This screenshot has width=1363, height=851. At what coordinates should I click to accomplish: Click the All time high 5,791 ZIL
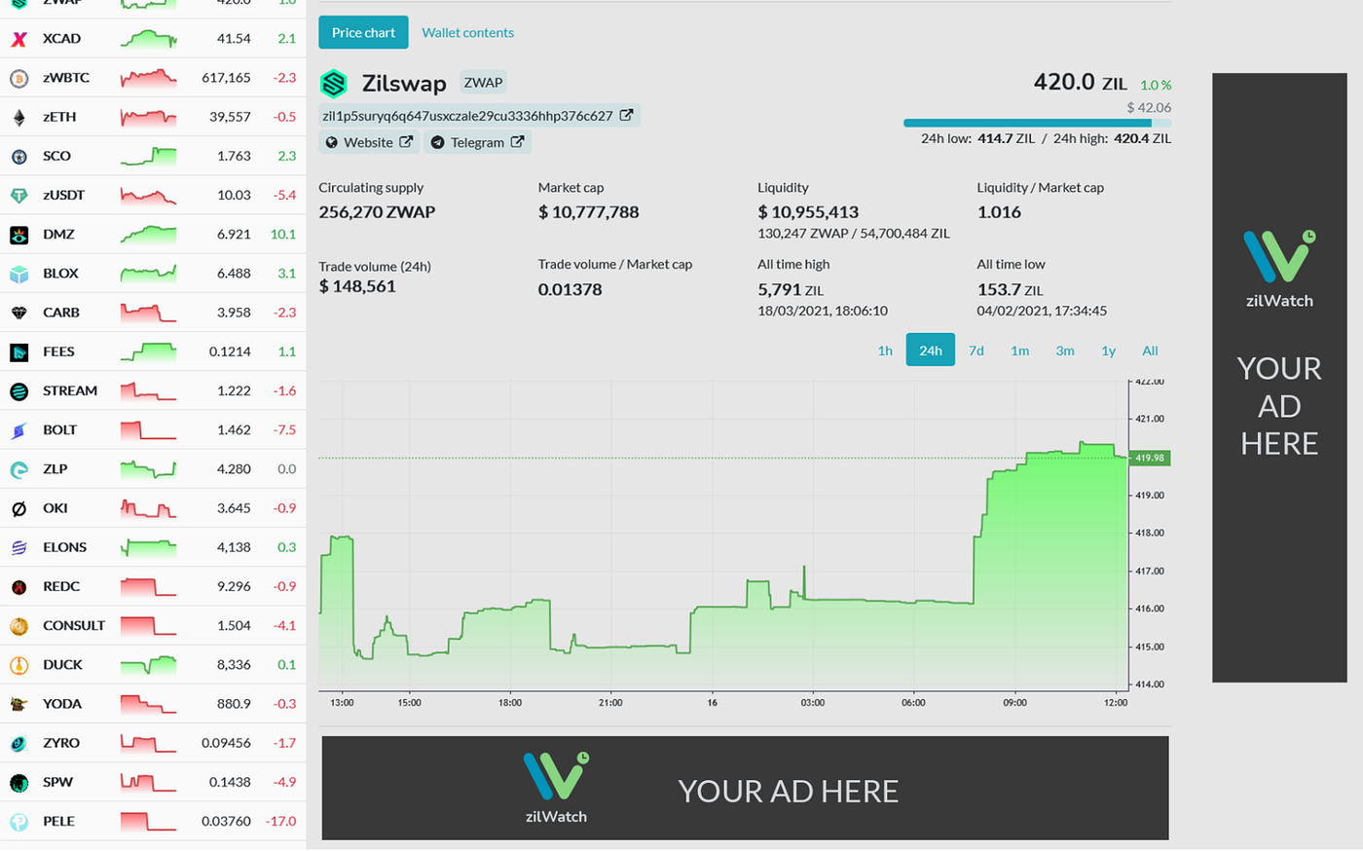pyautogui.click(x=791, y=290)
